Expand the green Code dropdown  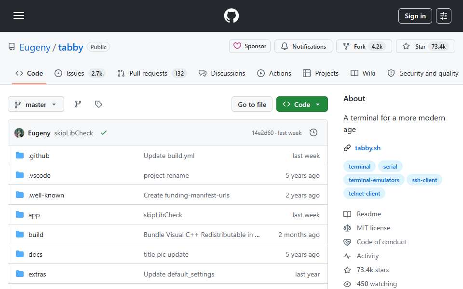302,105
